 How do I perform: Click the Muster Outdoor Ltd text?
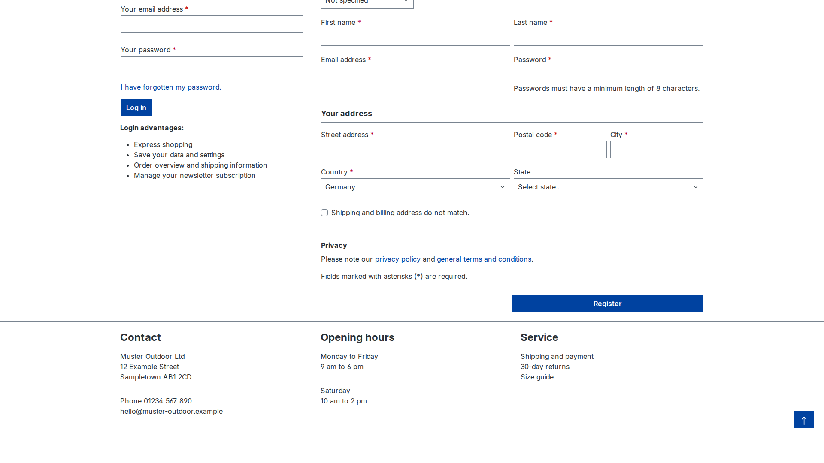tap(152, 356)
